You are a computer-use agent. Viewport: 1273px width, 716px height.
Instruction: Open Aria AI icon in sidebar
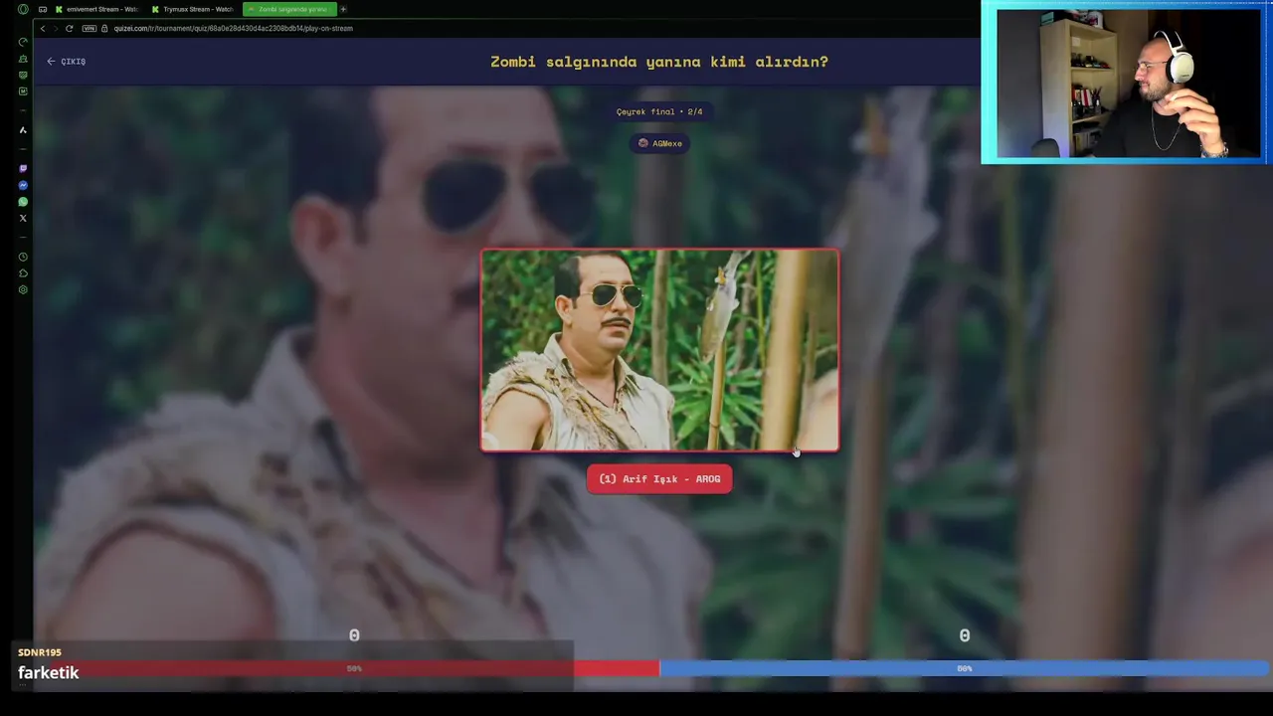(x=23, y=130)
